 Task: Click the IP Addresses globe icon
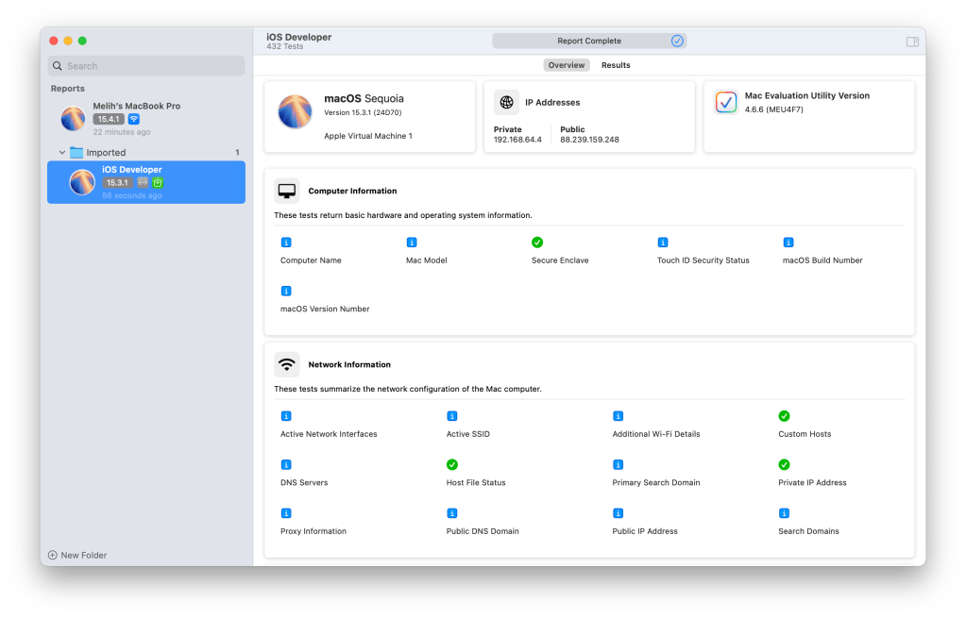pyautogui.click(x=507, y=102)
